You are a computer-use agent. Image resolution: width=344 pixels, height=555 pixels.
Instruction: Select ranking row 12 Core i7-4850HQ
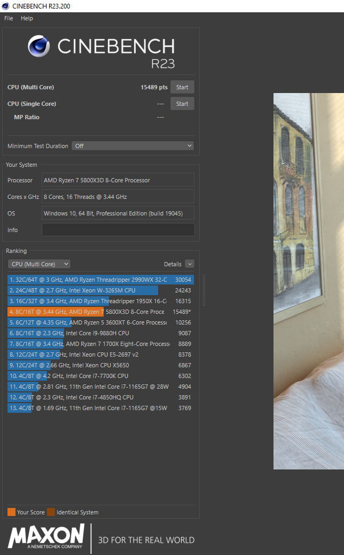click(100, 397)
